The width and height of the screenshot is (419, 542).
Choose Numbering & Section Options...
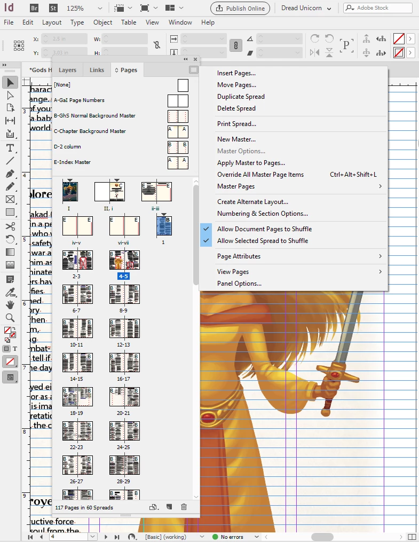coord(263,214)
